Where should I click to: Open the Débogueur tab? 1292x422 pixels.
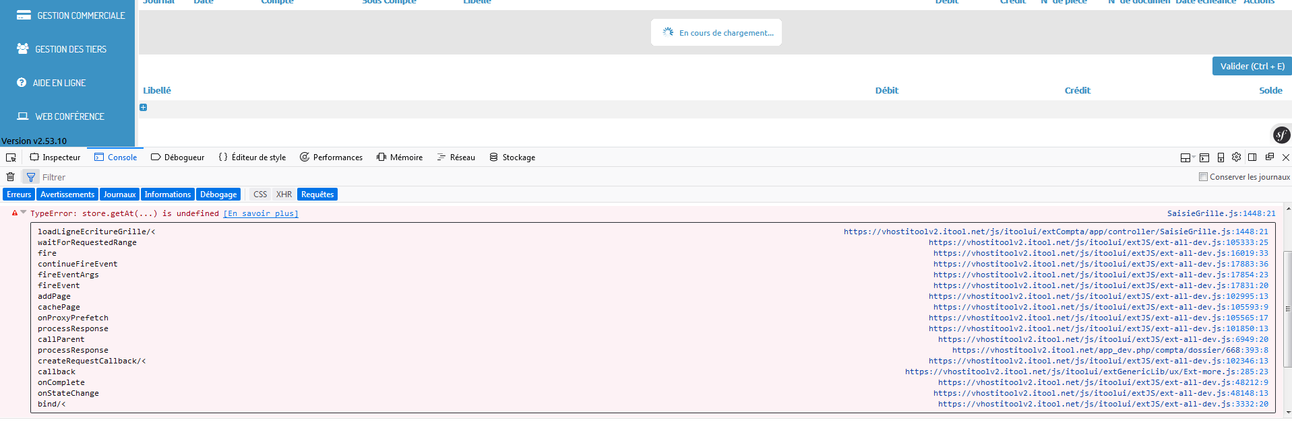pos(178,157)
